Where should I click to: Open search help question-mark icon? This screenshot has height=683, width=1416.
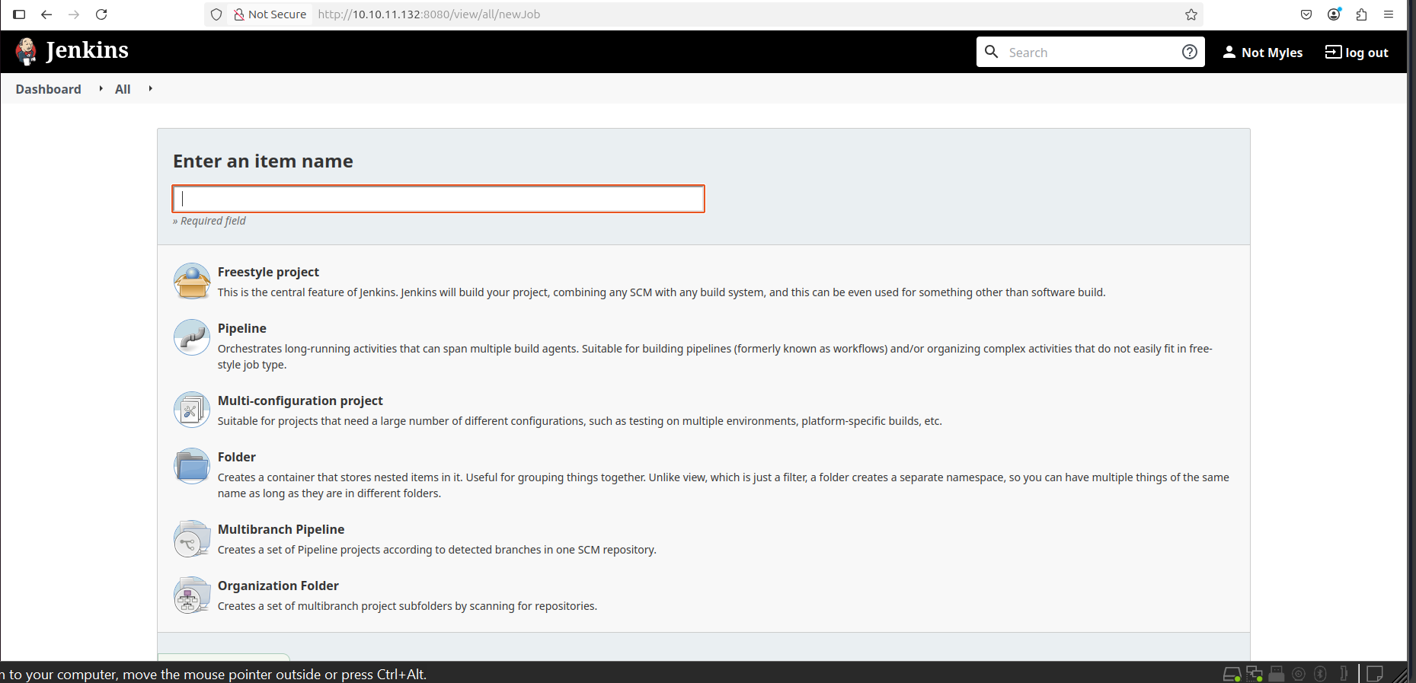[x=1189, y=52]
